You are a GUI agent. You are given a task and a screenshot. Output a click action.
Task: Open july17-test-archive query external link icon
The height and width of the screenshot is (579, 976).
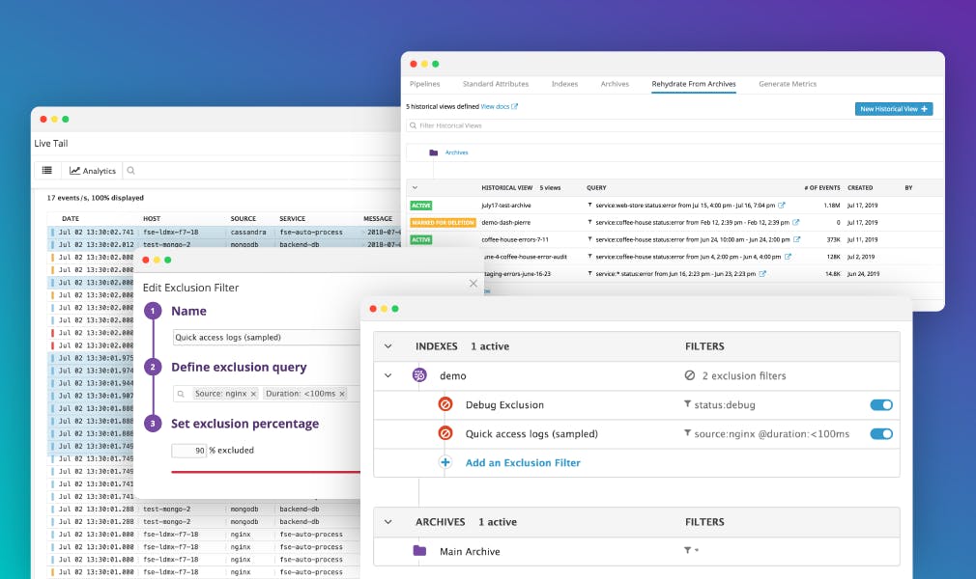(782, 206)
